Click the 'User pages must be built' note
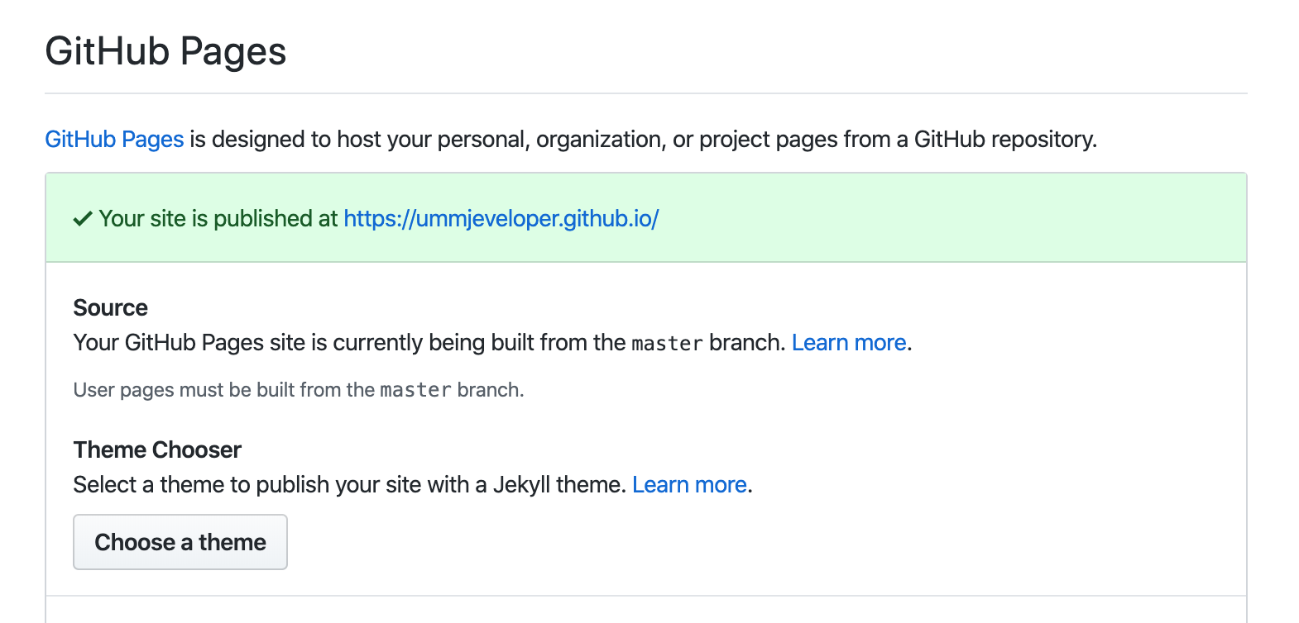The height and width of the screenshot is (623, 1299). click(x=299, y=390)
